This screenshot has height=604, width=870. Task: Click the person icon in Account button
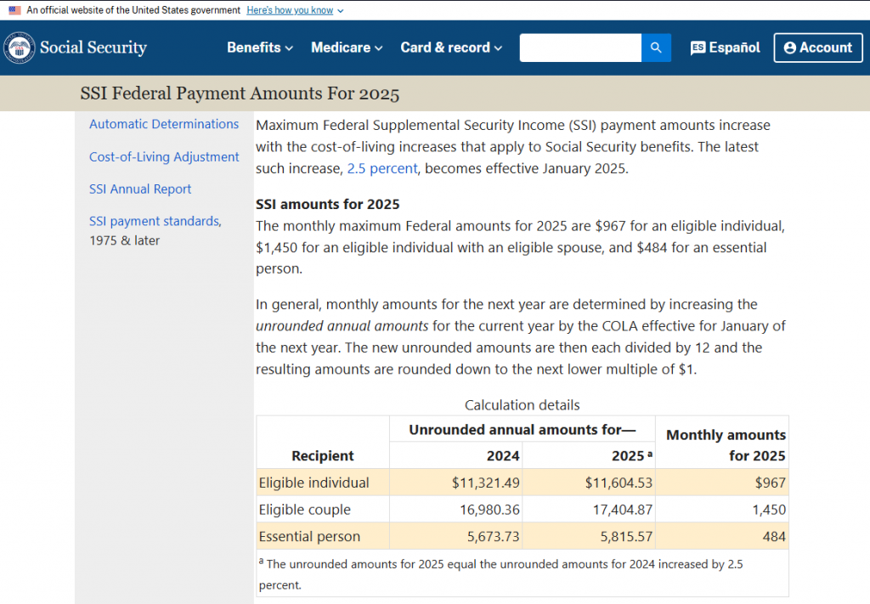pyautogui.click(x=789, y=48)
